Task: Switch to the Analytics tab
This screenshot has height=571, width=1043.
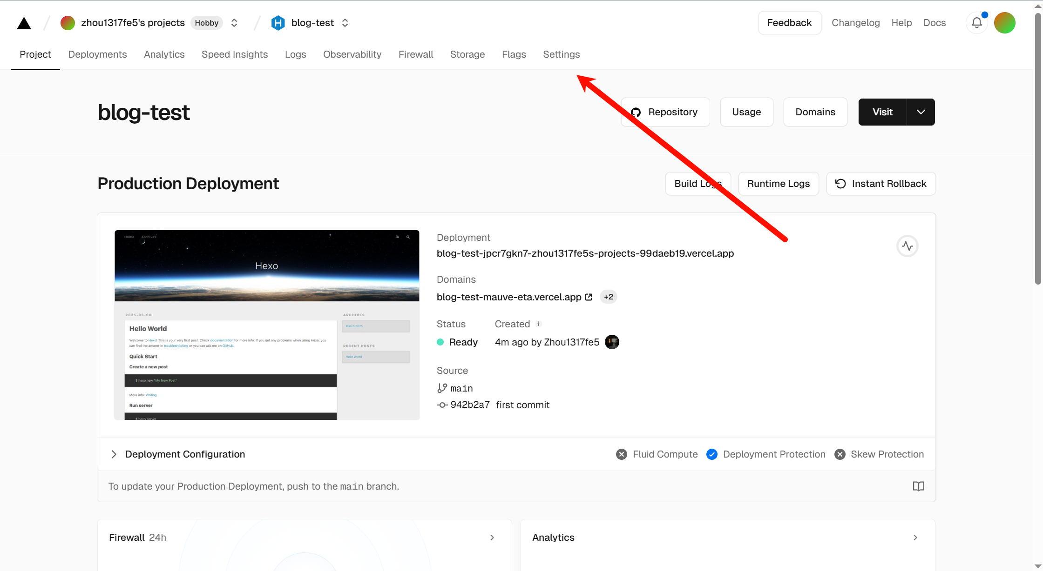Action: [x=164, y=54]
